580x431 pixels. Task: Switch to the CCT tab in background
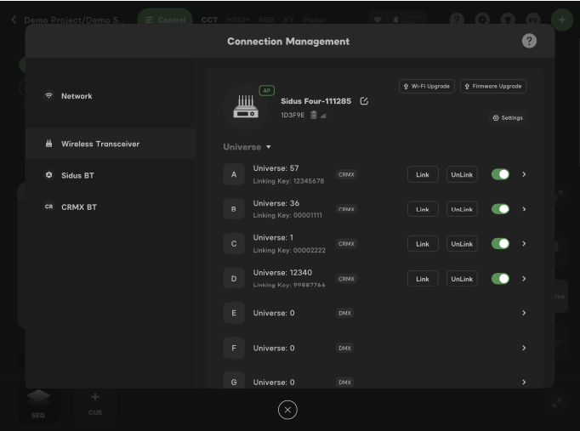click(209, 20)
